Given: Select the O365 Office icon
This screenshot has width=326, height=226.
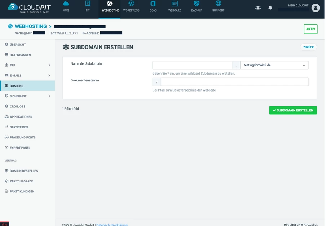Looking at the screenshot, I should tap(153, 4).
